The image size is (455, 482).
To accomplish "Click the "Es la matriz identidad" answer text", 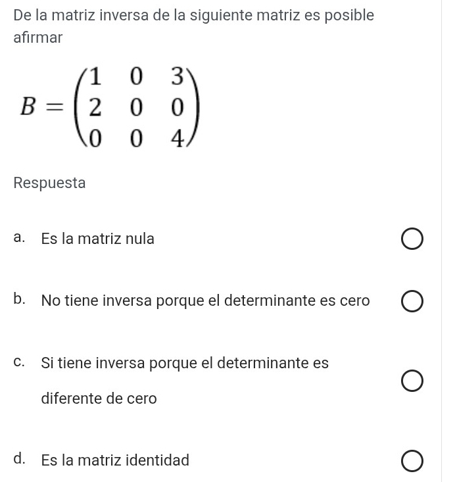I will 115,460.
